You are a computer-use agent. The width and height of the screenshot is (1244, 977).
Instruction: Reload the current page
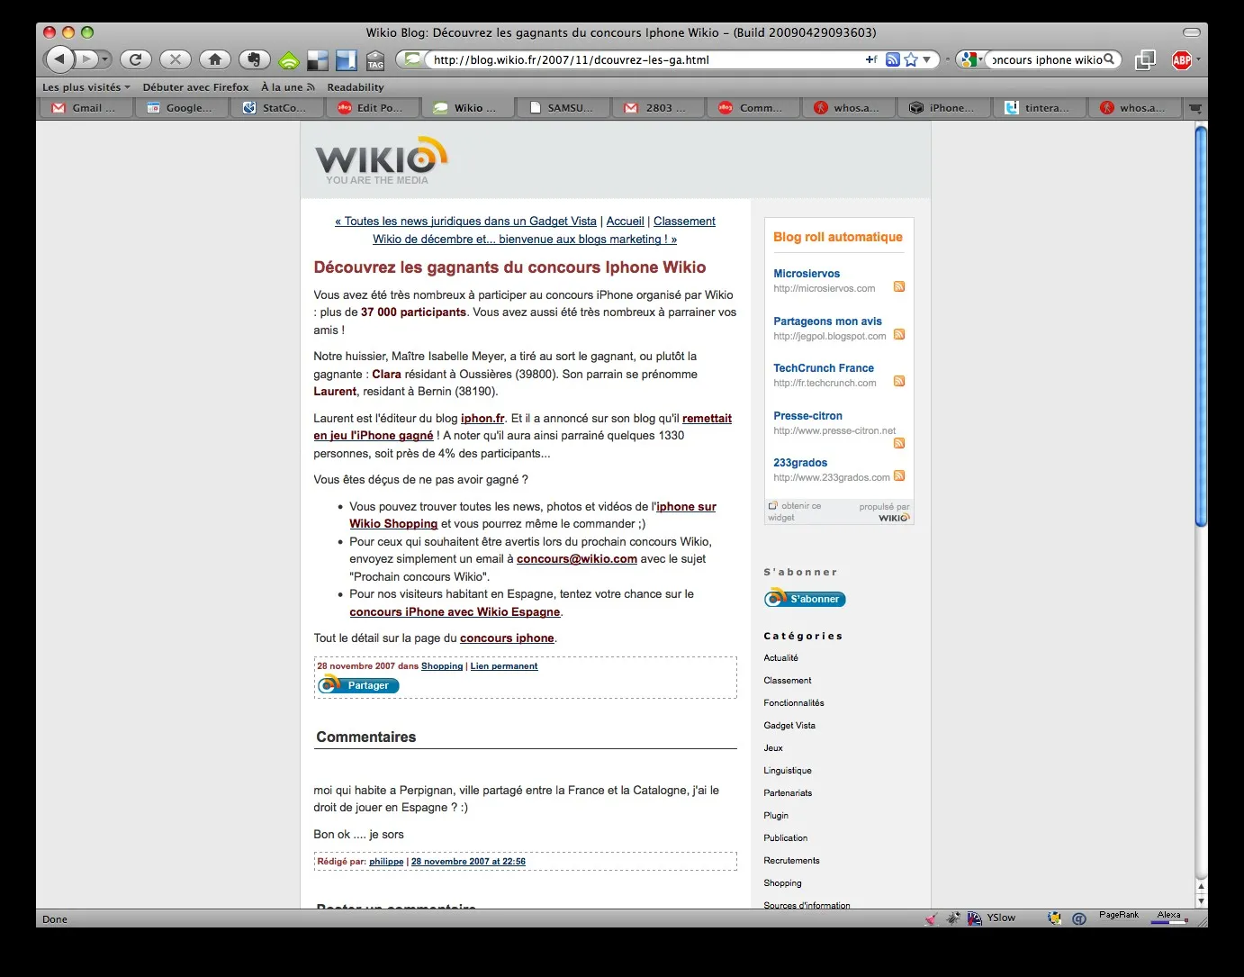135,59
